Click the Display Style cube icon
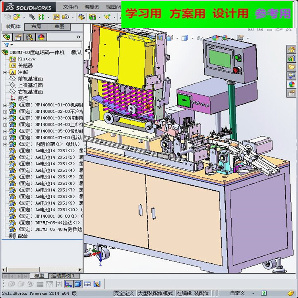 (x=185, y=38)
